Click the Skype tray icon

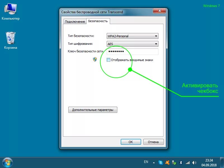pyautogui.click(x=160, y=163)
